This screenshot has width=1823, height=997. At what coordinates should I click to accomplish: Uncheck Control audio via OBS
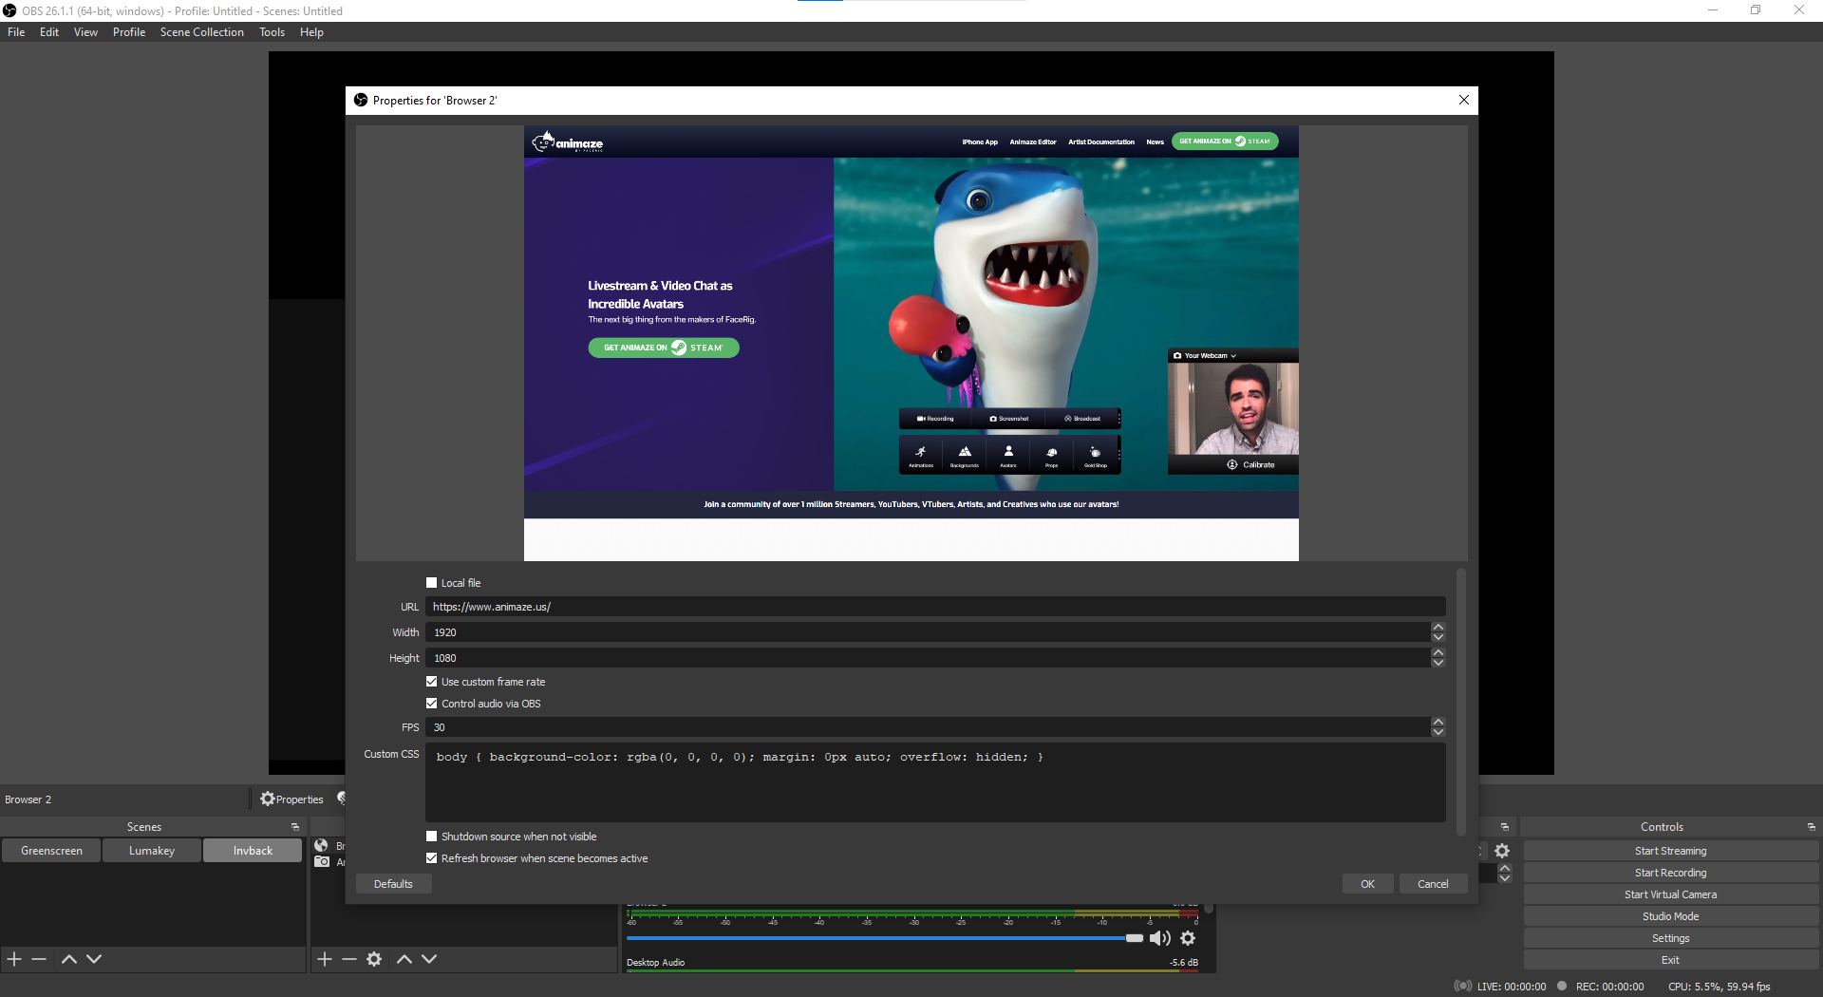(x=432, y=704)
